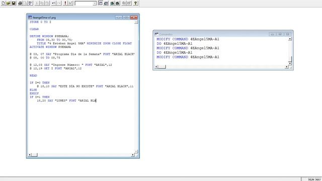Print the file using the printer icon
The width and height of the screenshot is (322, 181).
pos(20,3)
